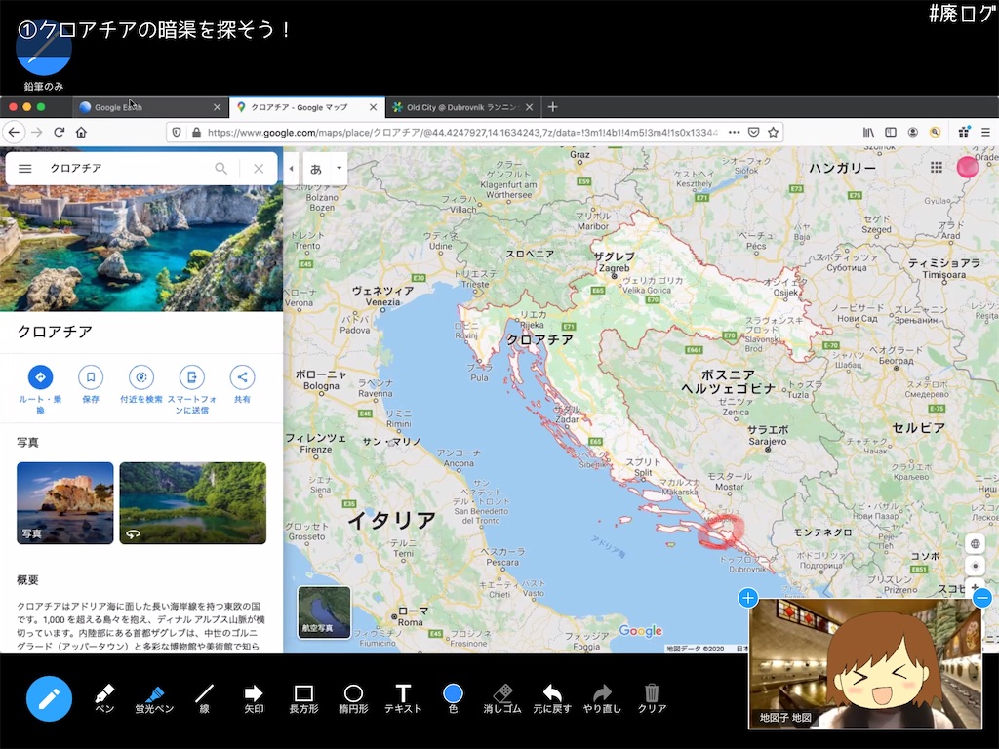The height and width of the screenshot is (749, 999).
Task: Click the my-location target icon
Action: [975, 566]
